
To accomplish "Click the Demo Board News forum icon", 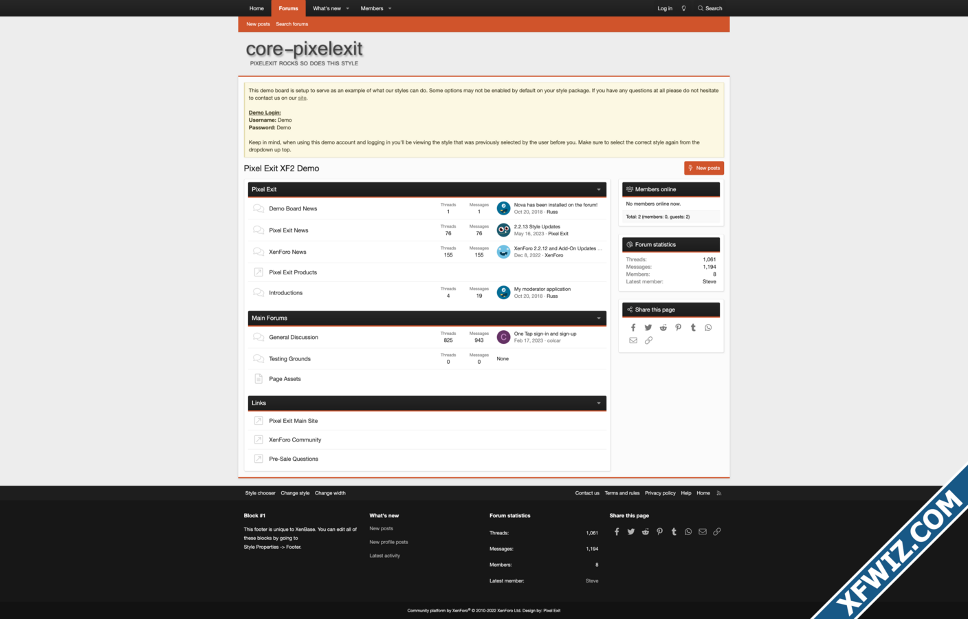I will coord(258,208).
